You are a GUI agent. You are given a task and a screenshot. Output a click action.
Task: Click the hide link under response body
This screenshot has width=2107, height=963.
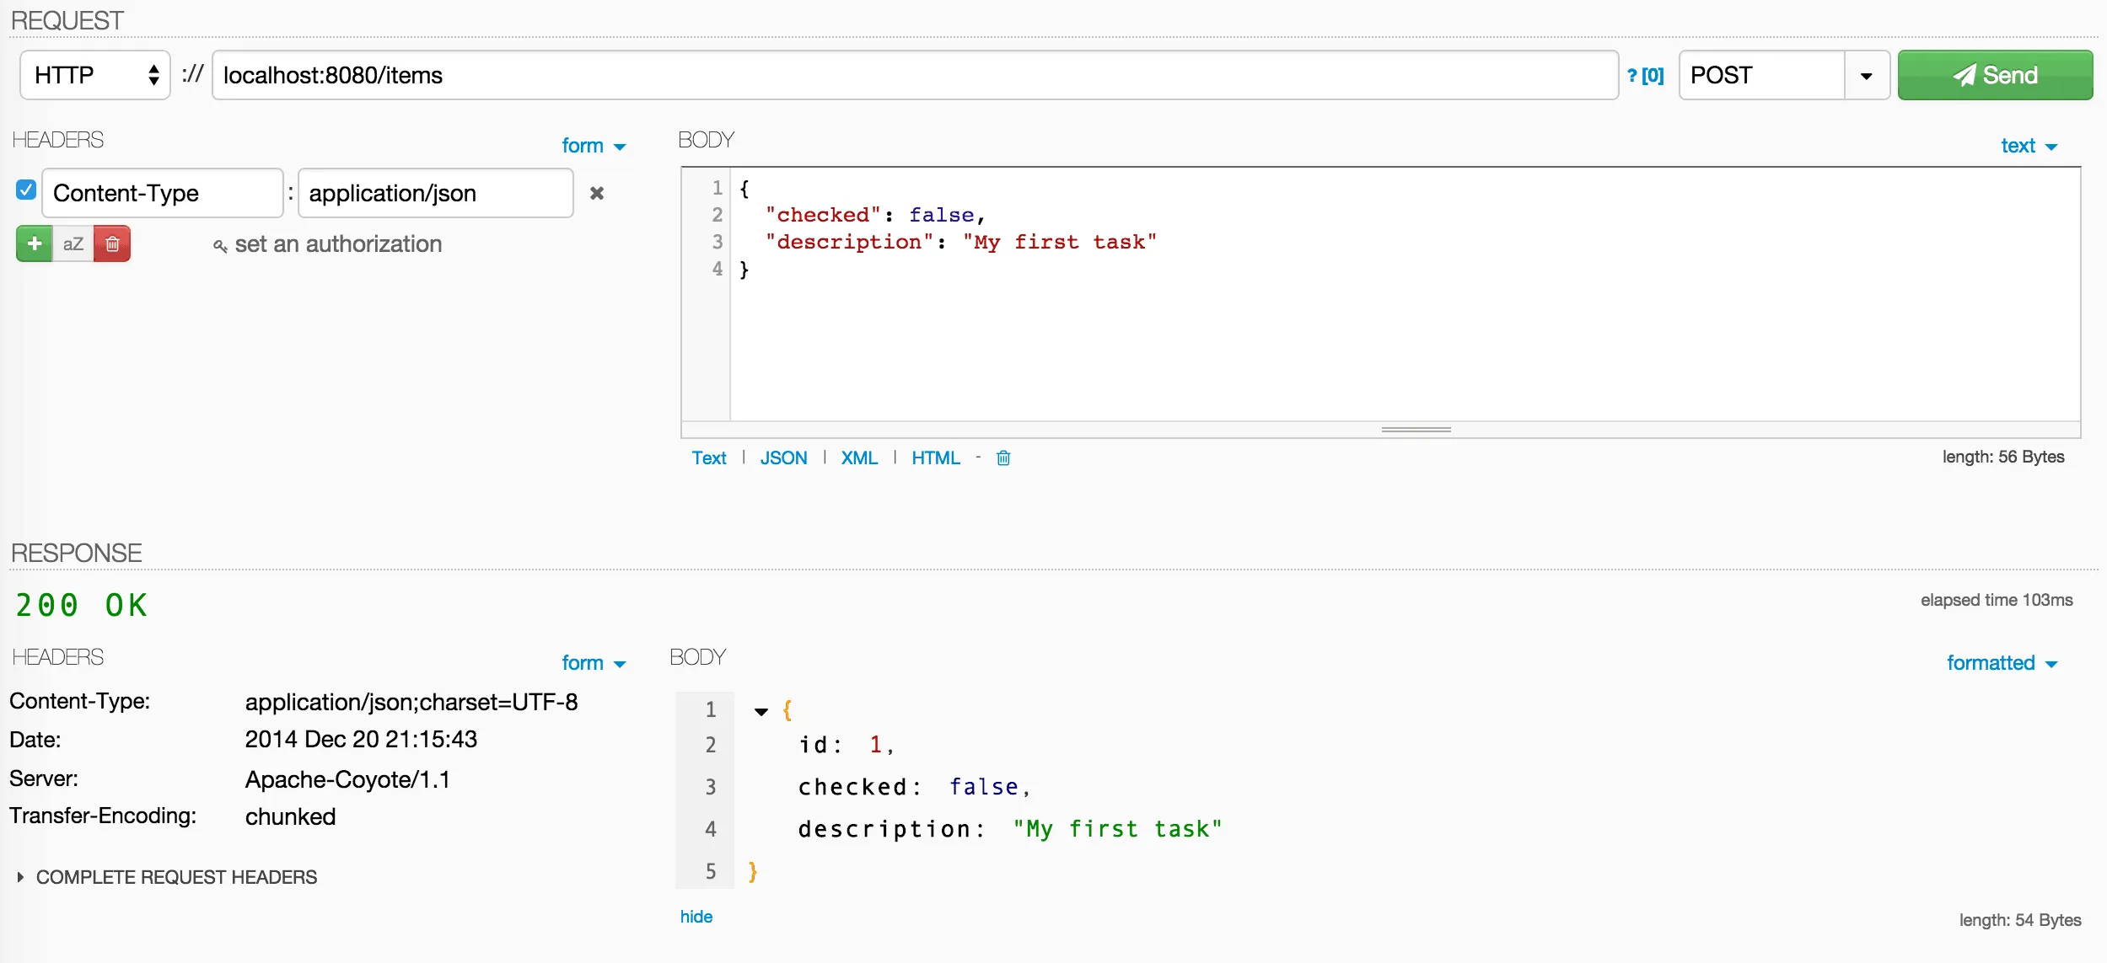[696, 917]
